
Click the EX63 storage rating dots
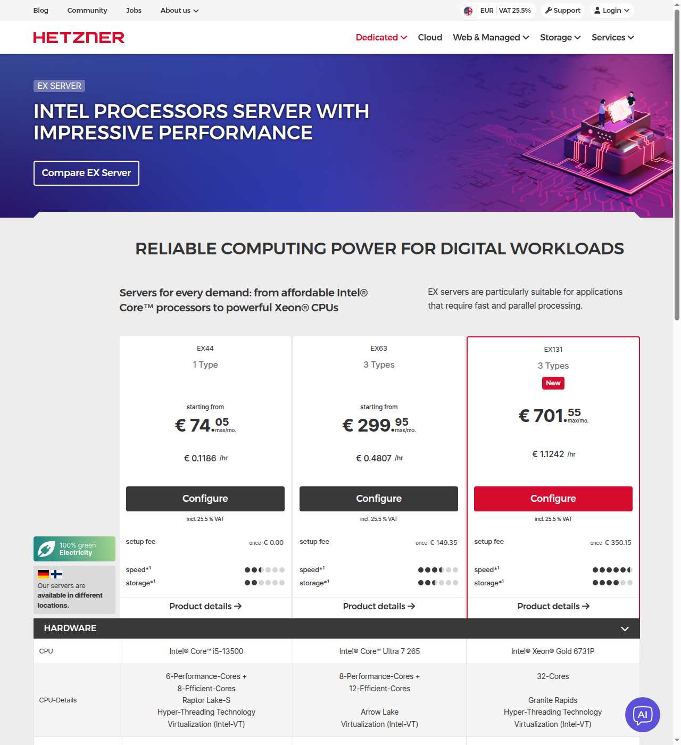438,583
